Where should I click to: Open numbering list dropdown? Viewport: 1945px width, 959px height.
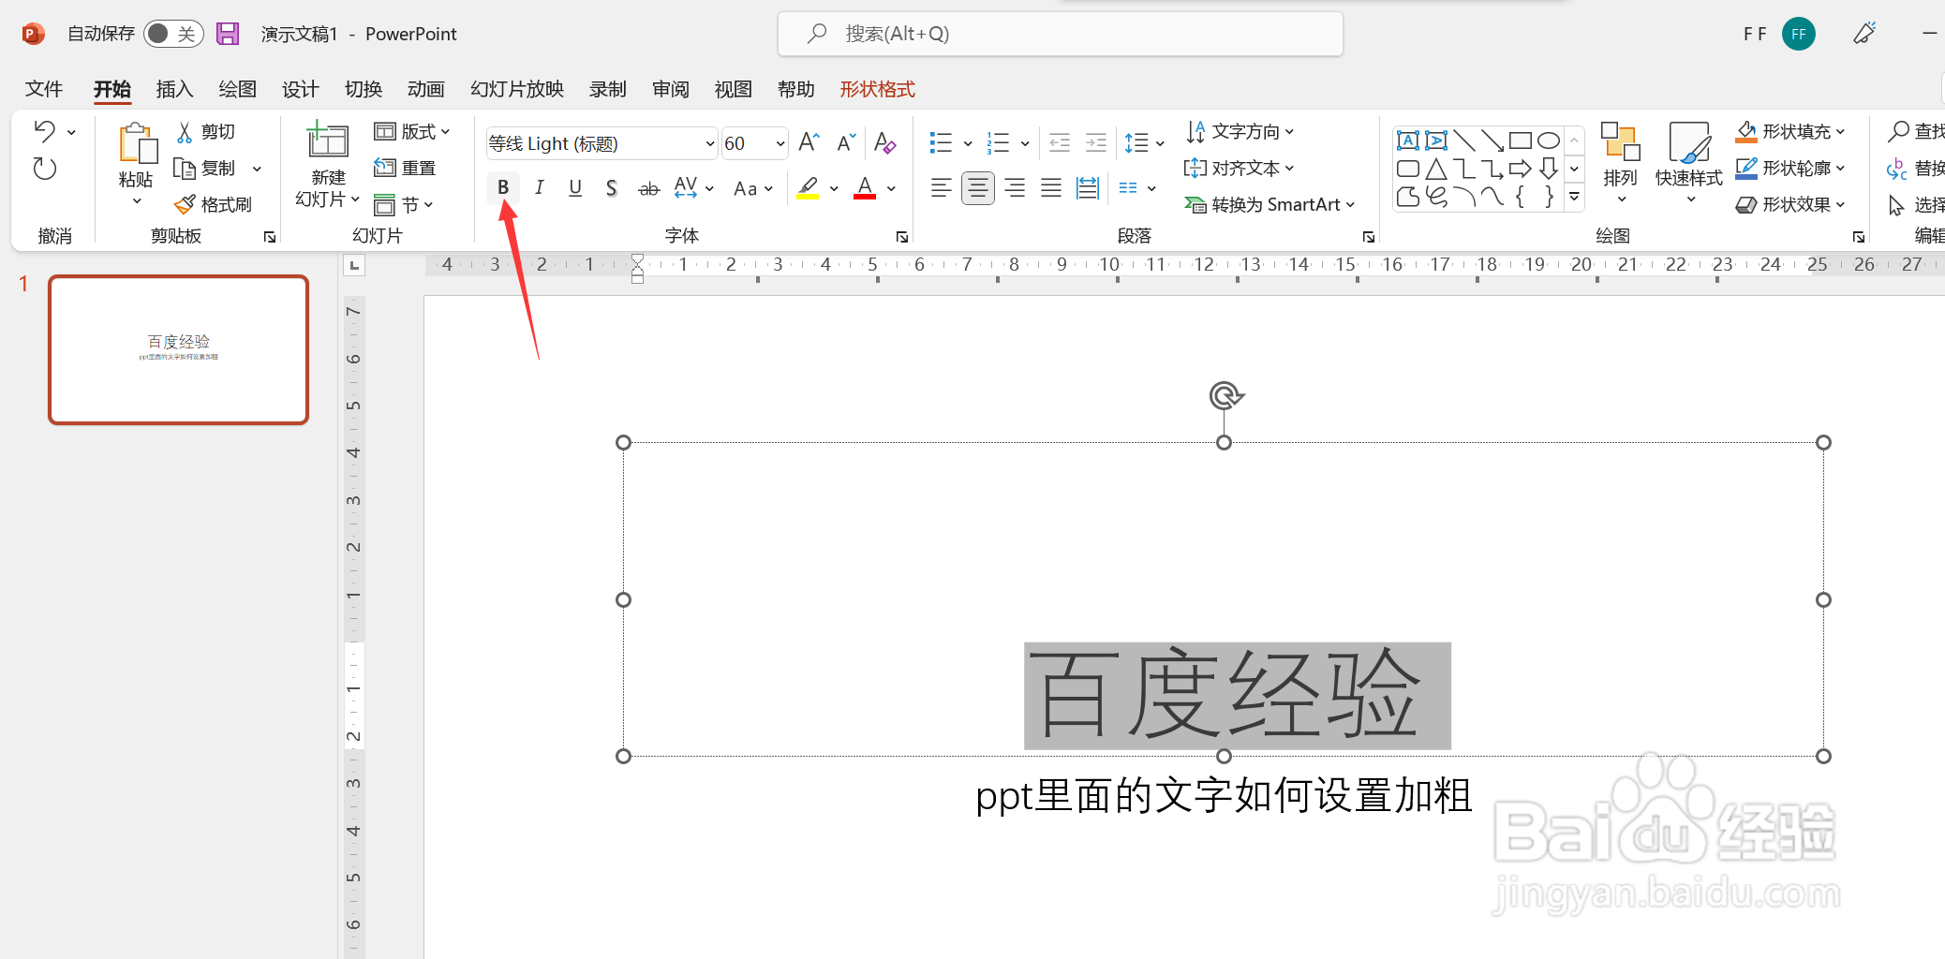(1025, 143)
